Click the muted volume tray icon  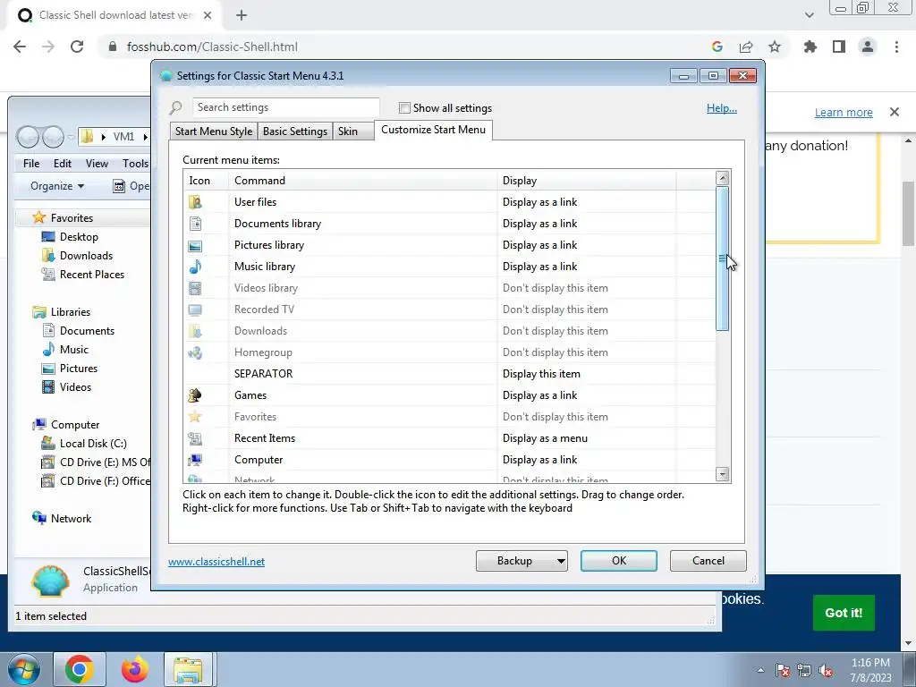(x=826, y=671)
